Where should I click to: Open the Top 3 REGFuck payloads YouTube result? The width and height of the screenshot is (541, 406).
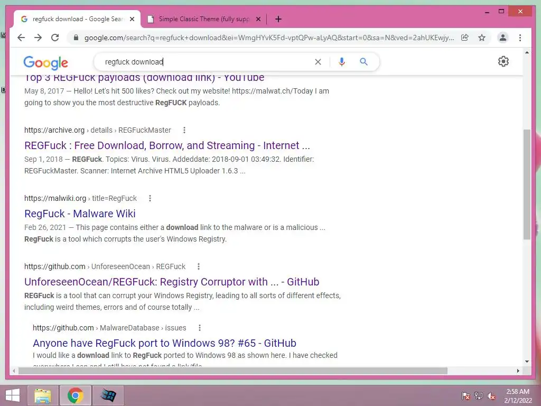click(x=144, y=78)
